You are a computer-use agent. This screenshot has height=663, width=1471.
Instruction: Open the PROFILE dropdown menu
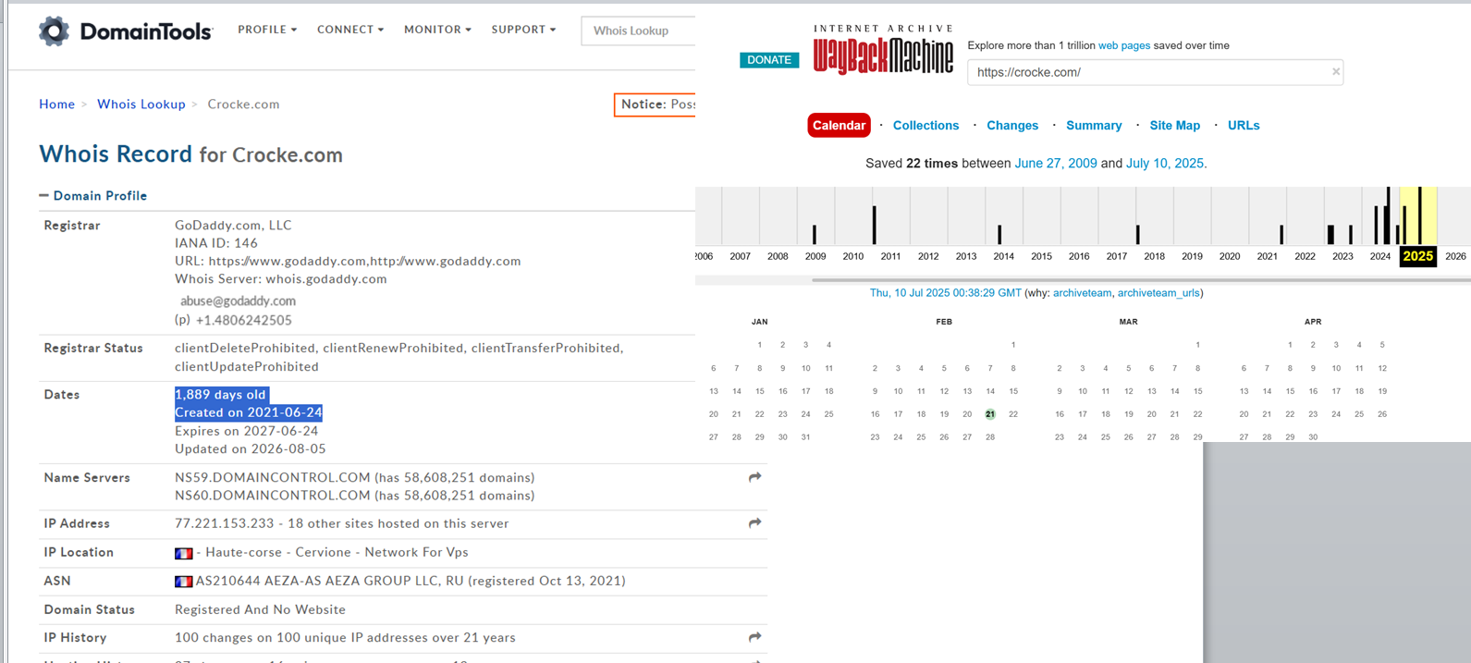(x=267, y=30)
